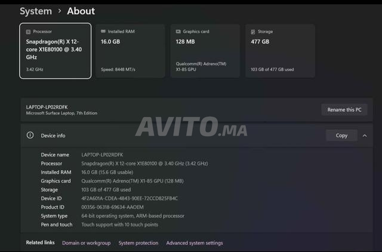Click the Snapdragon processor value in Device info

click(x=144, y=164)
